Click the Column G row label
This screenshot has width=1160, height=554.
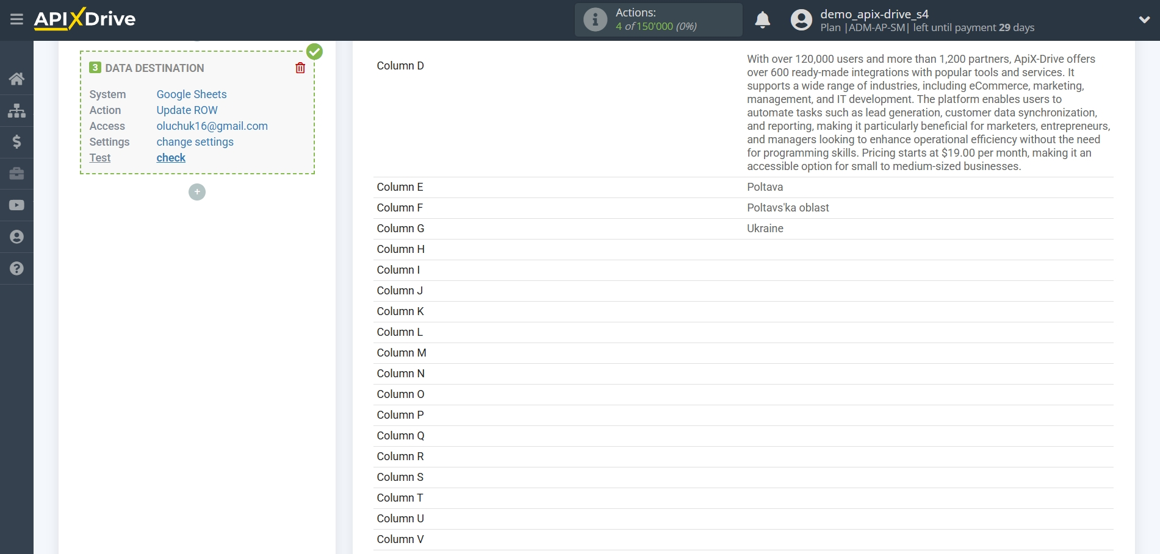[401, 229]
